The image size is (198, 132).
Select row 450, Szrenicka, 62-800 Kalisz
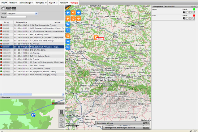tap(32, 38)
